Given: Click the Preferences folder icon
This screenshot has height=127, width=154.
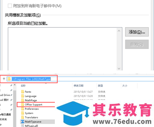Looking at the screenshot, I should click(x=22, y=109).
